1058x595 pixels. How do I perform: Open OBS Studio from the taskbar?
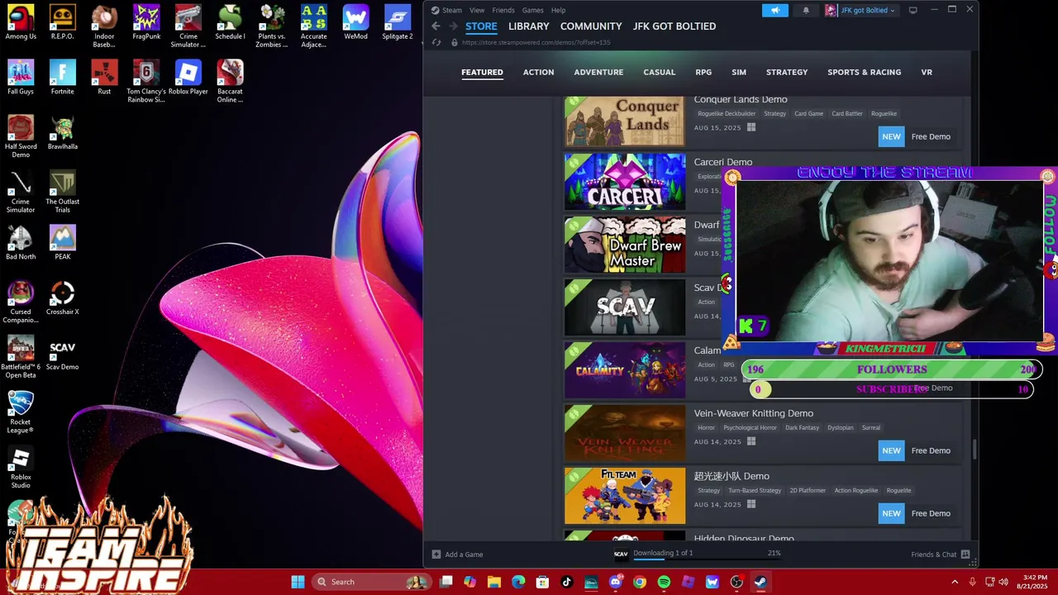click(x=736, y=582)
